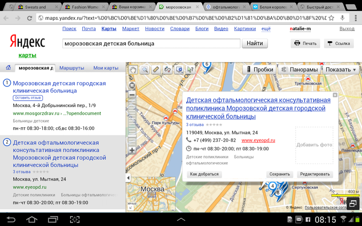The image size is (362, 226).
Task: Collapse the Москва mini overview map
Action: click(x=130, y=208)
